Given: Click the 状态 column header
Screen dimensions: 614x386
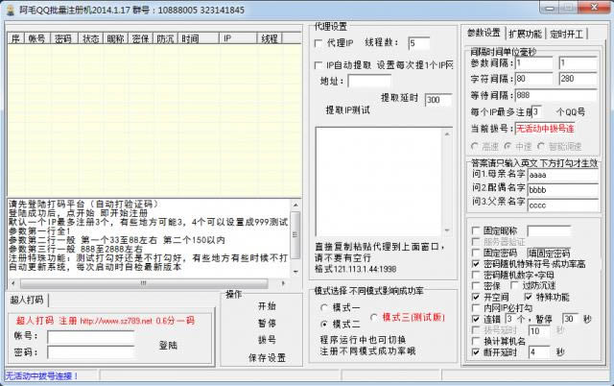Looking at the screenshot, I should 90,38.
